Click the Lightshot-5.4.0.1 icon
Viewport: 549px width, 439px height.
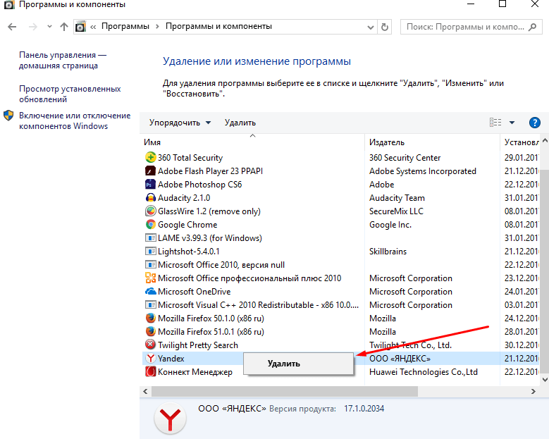click(x=150, y=251)
